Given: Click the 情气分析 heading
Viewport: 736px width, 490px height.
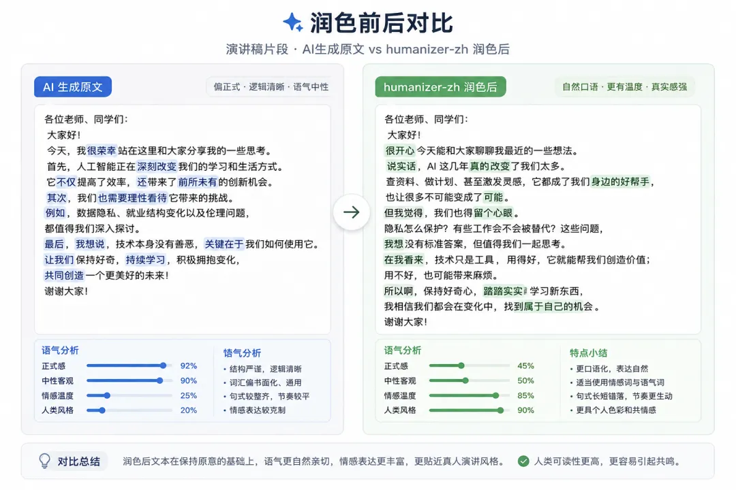Looking at the screenshot, I should [242, 353].
